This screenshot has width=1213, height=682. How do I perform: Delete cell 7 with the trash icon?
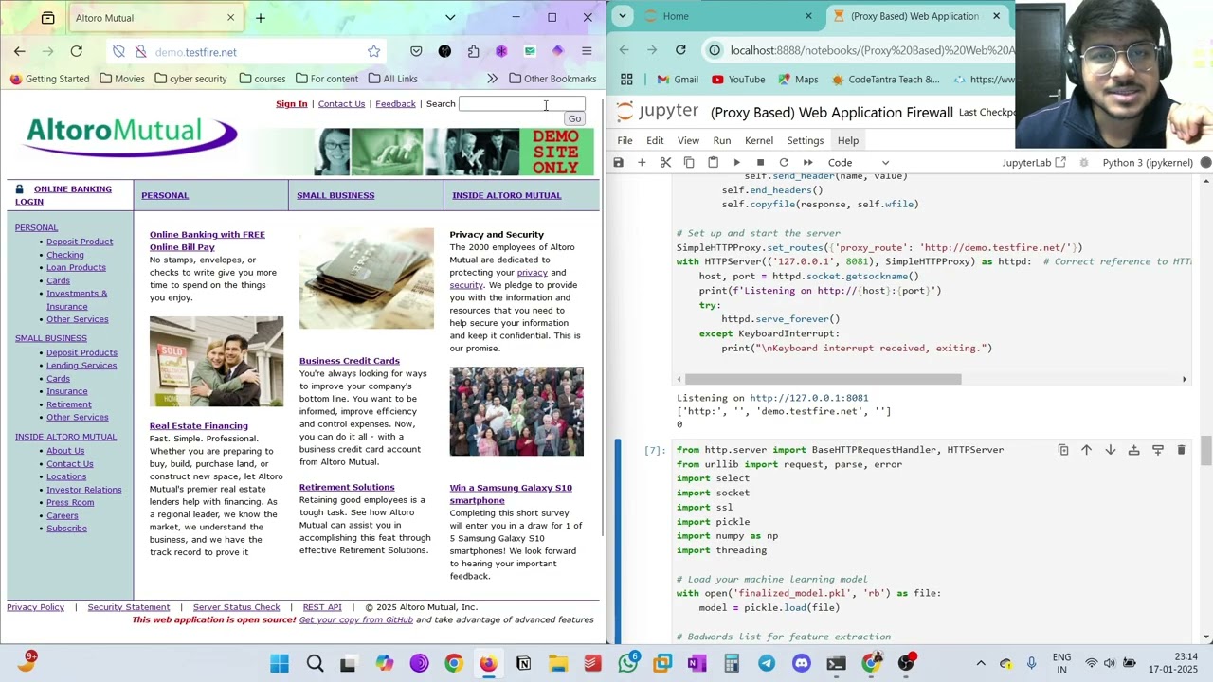(1181, 450)
